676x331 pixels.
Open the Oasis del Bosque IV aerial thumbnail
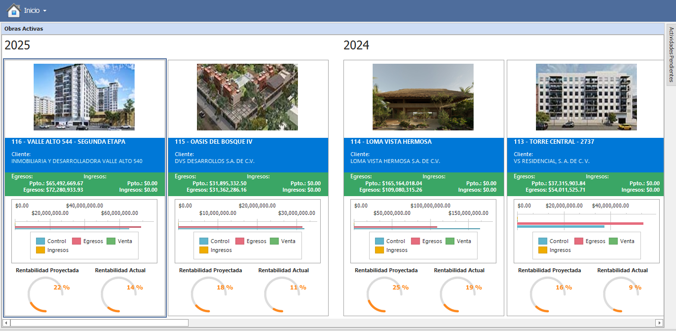247,97
